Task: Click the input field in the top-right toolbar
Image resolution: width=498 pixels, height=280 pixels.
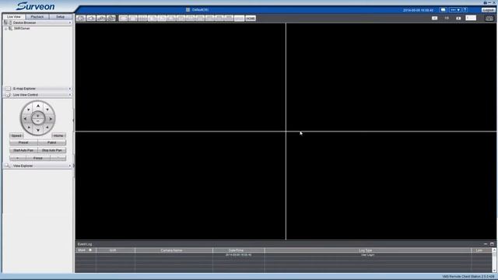Action: [x=471, y=18]
